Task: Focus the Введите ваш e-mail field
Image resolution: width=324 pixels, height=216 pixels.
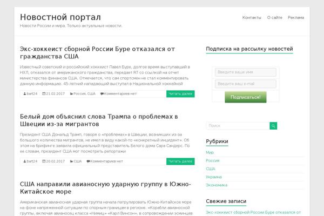Action: tap(246, 84)
